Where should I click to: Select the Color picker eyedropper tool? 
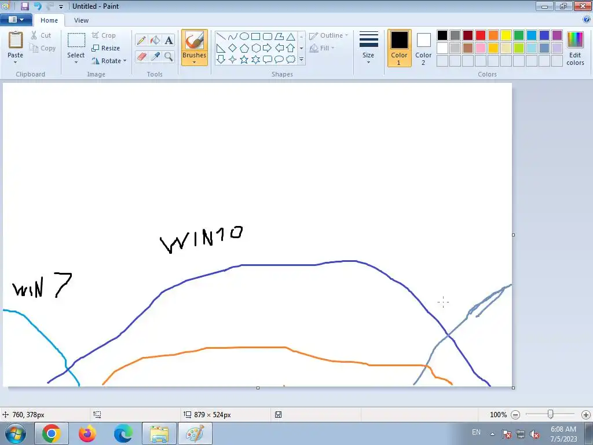pos(155,56)
